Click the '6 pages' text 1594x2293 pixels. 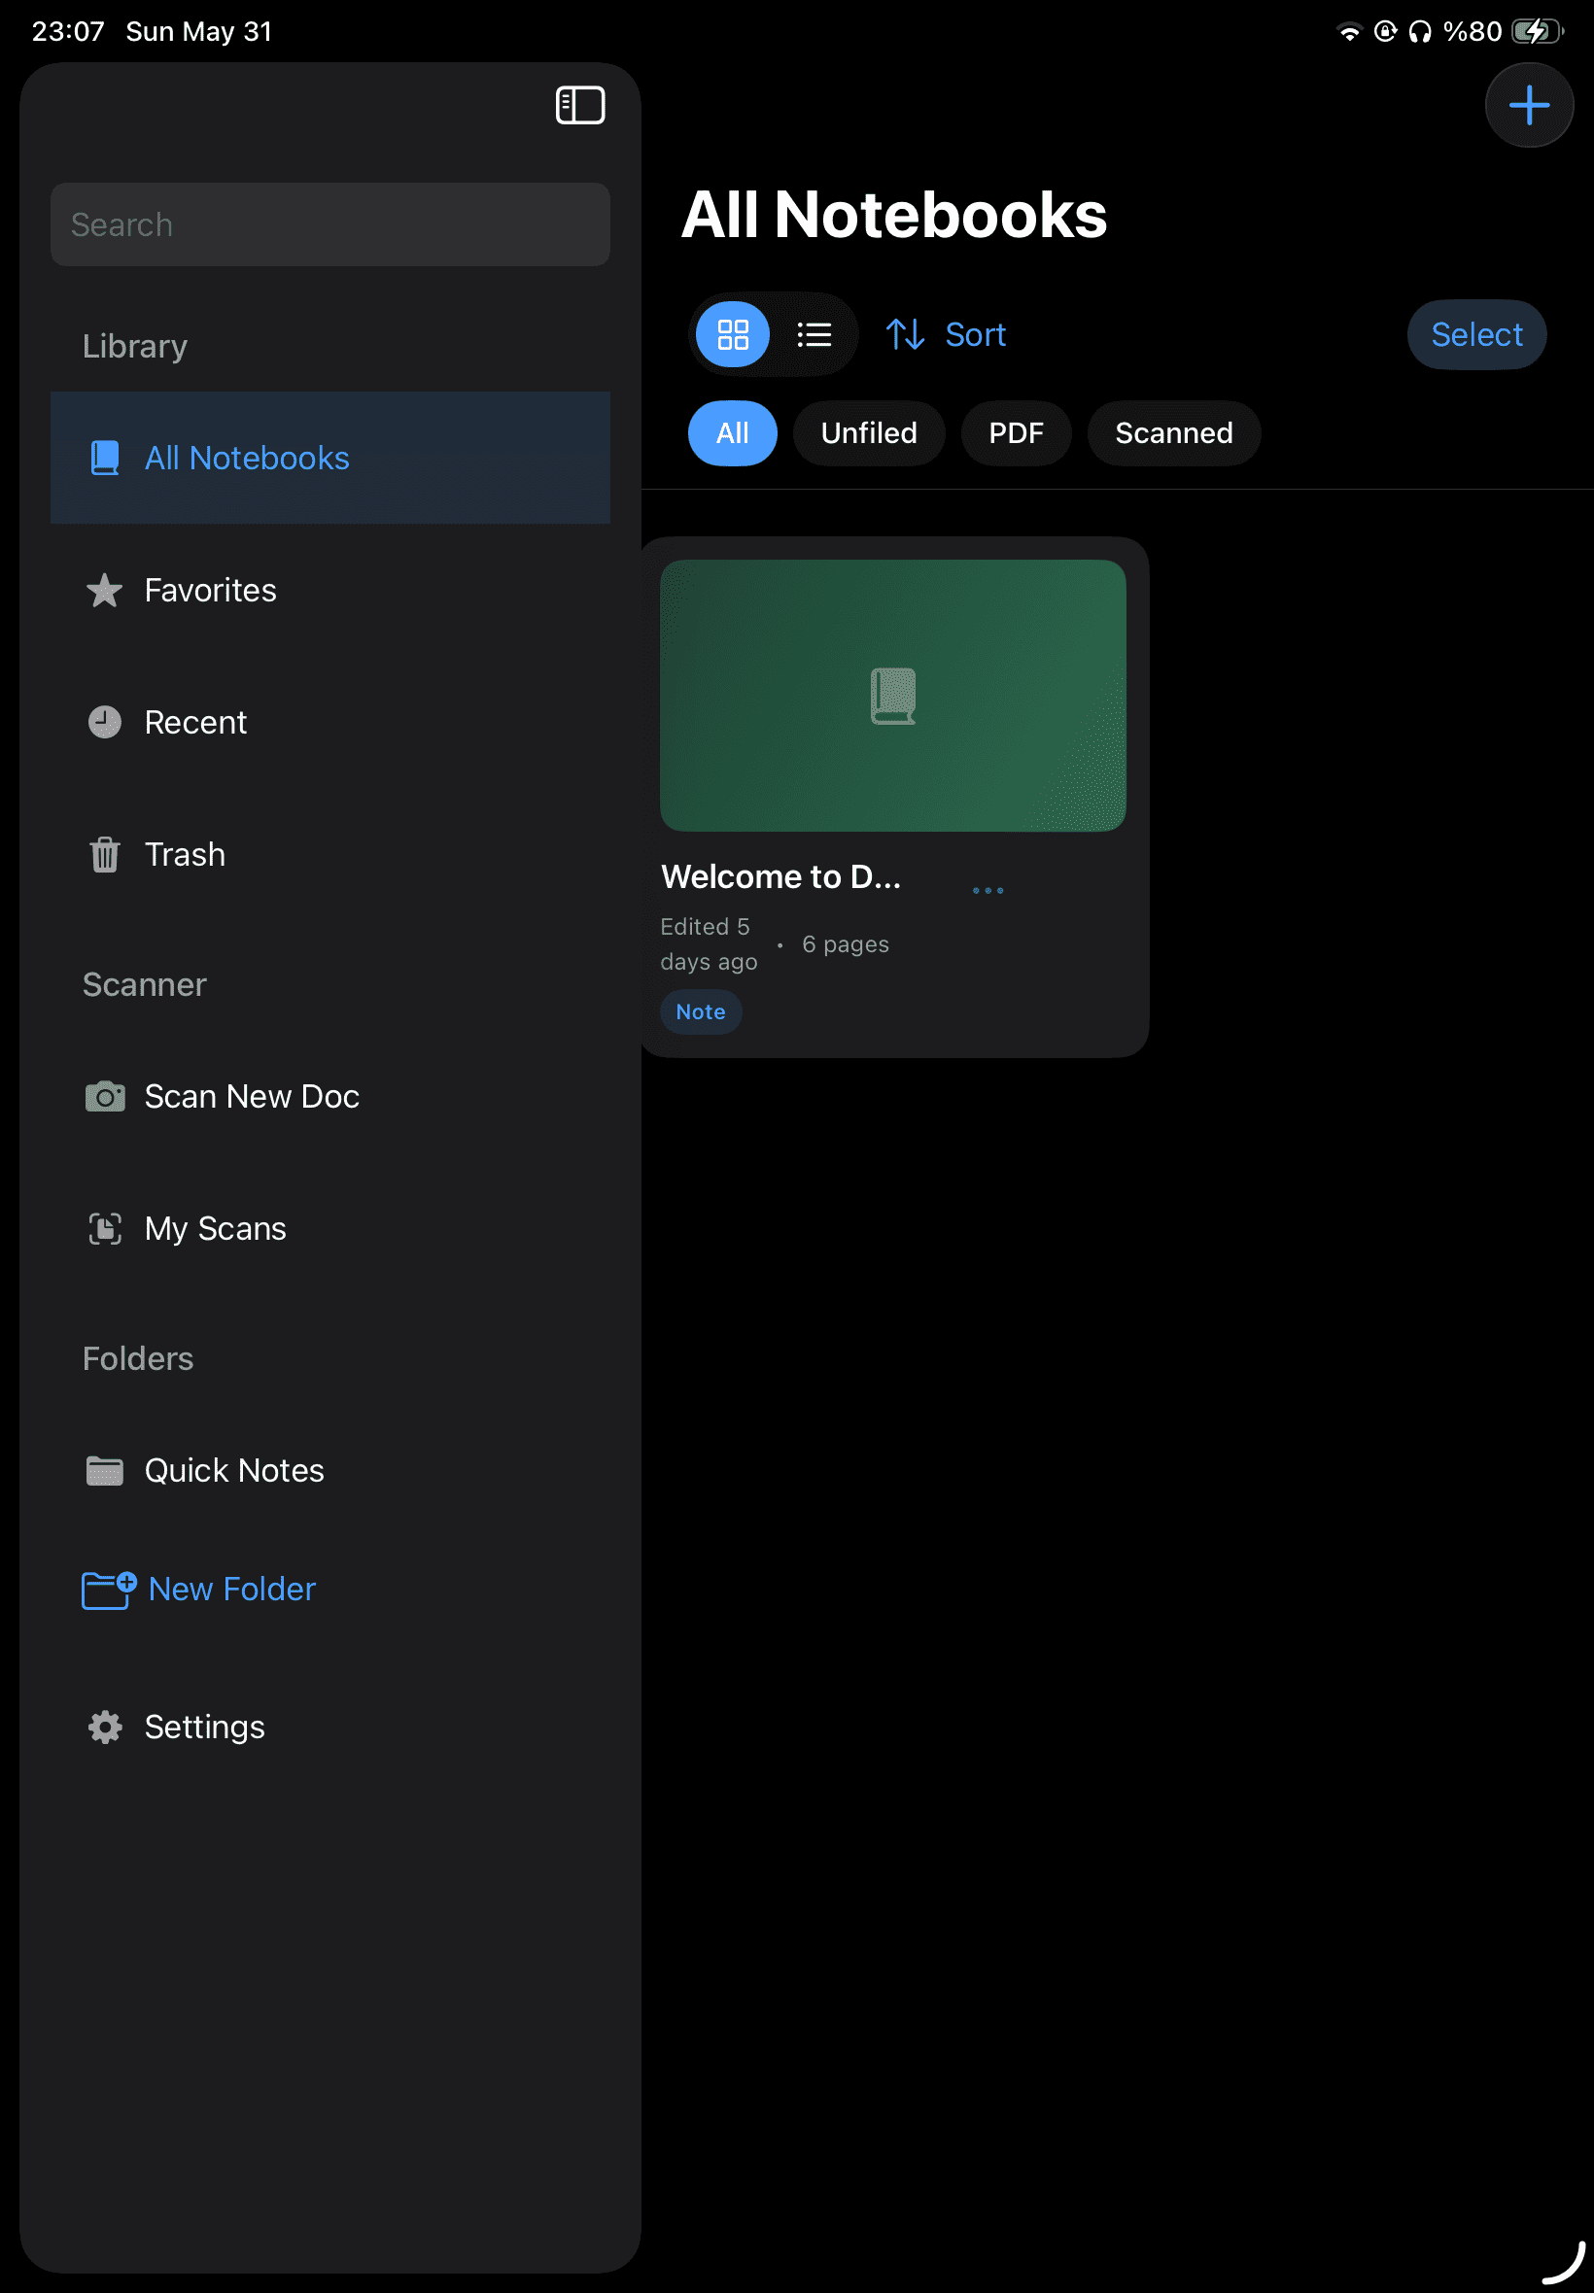click(845, 944)
